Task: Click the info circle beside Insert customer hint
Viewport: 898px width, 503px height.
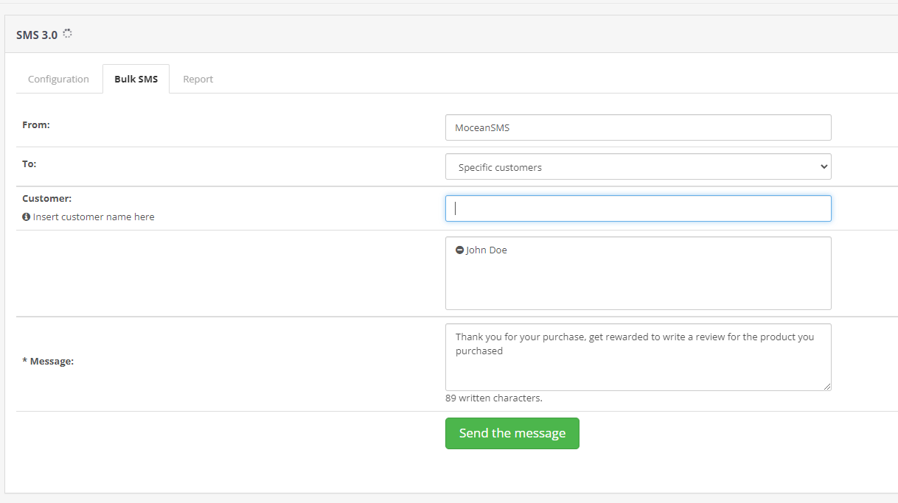Action: click(26, 217)
